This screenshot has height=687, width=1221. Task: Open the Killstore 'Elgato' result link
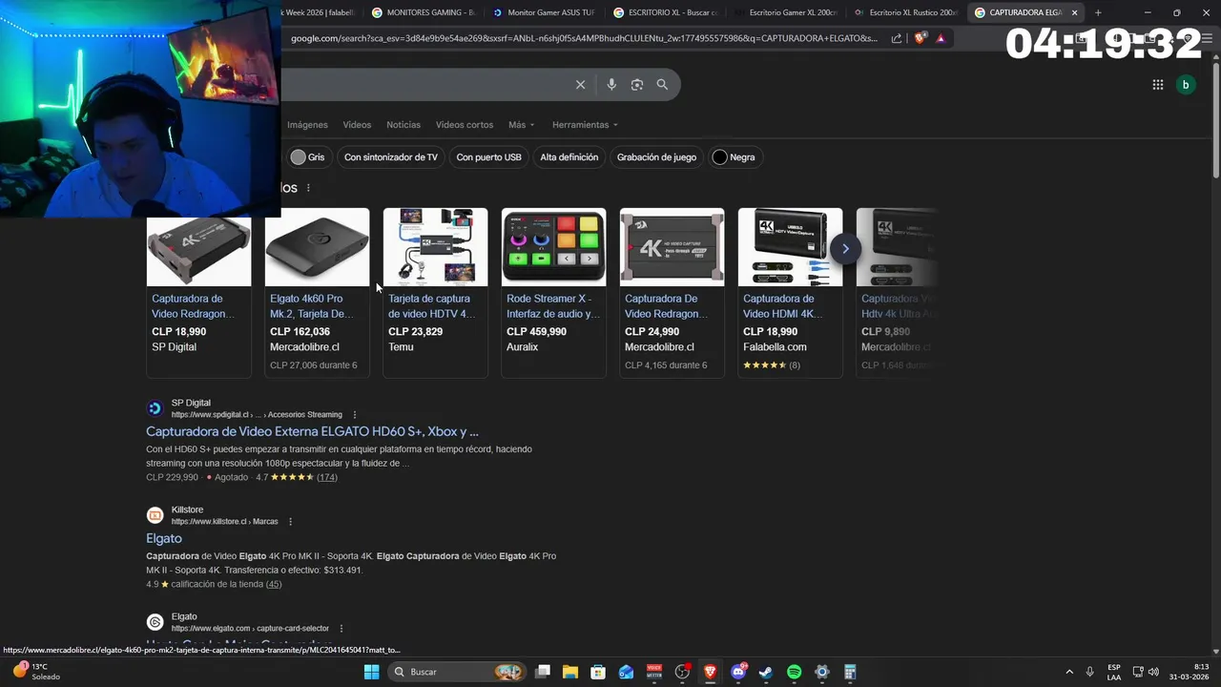coord(164,538)
